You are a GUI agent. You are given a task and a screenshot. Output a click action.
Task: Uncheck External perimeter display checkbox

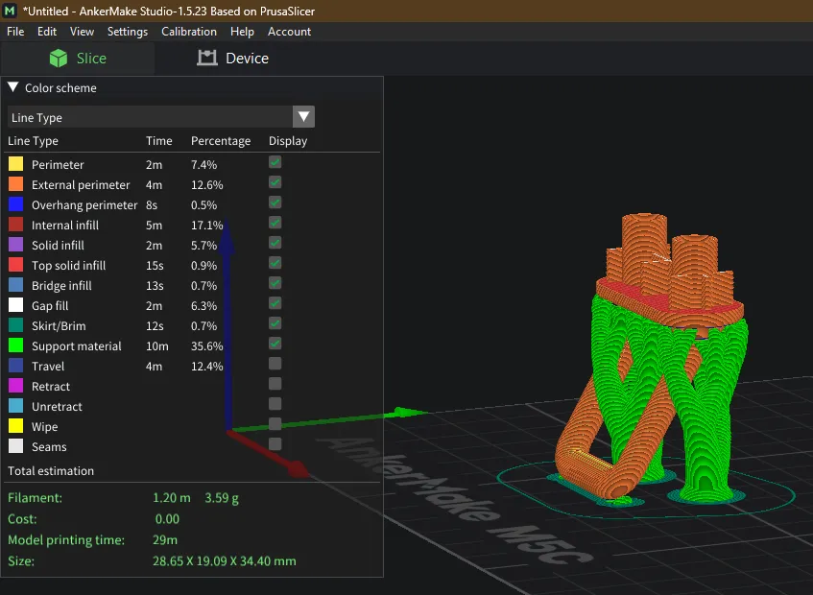click(x=275, y=182)
